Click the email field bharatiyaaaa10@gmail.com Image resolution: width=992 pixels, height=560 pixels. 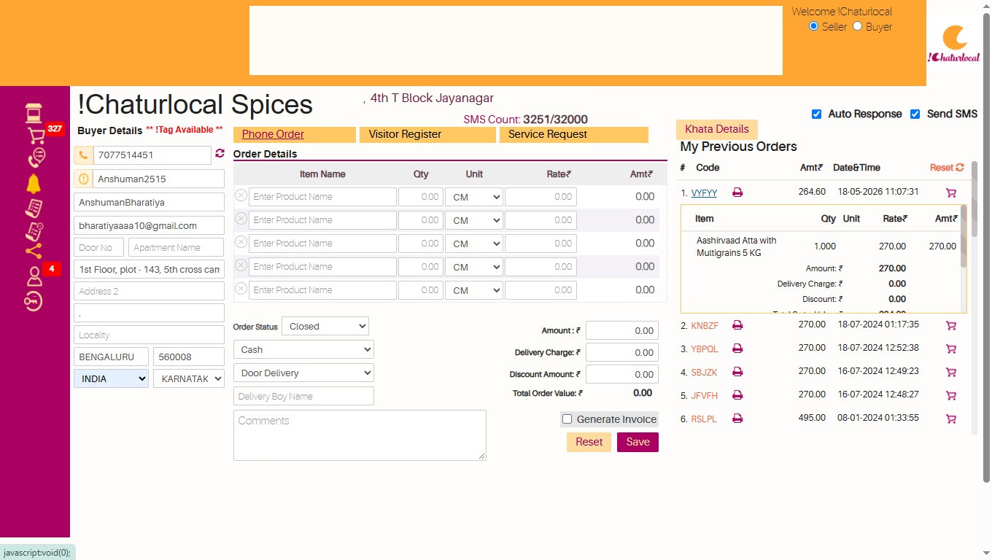[149, 225]
